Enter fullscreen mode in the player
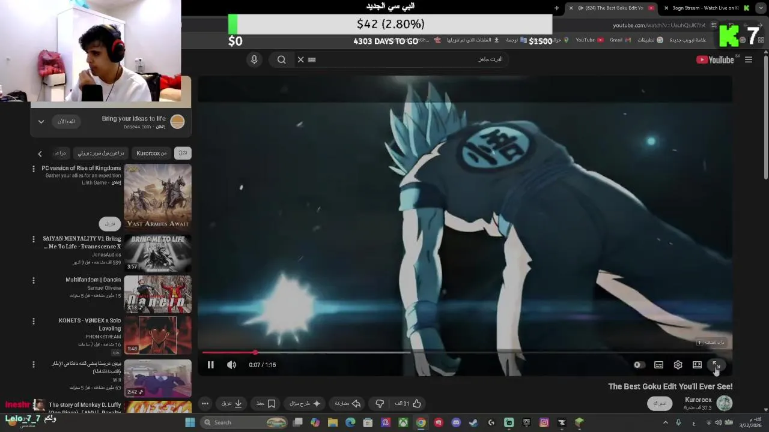 (x=716, y=365)
